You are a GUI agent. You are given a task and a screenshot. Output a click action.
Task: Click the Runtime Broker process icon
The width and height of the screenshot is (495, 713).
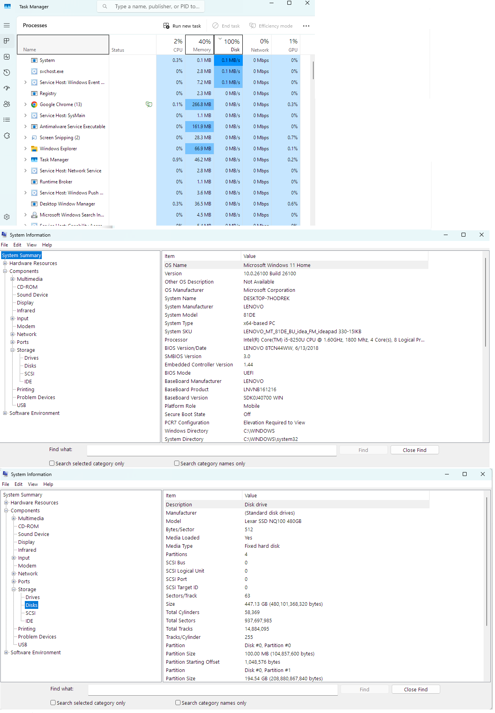[34, 182]
